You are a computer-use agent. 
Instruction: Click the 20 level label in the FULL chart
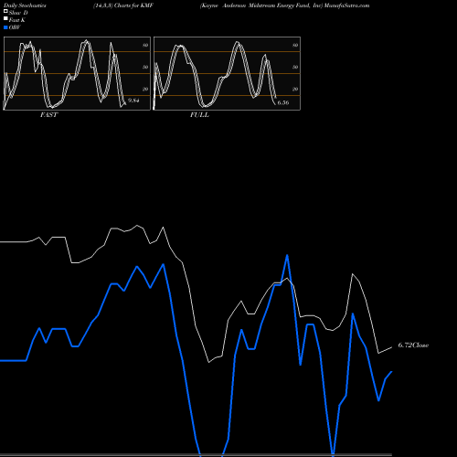pos(295,89)
